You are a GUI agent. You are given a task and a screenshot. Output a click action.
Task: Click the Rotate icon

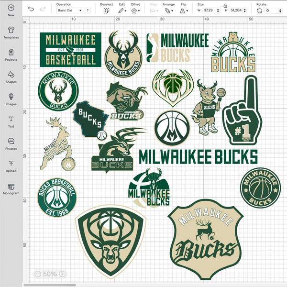coord(259,11)
